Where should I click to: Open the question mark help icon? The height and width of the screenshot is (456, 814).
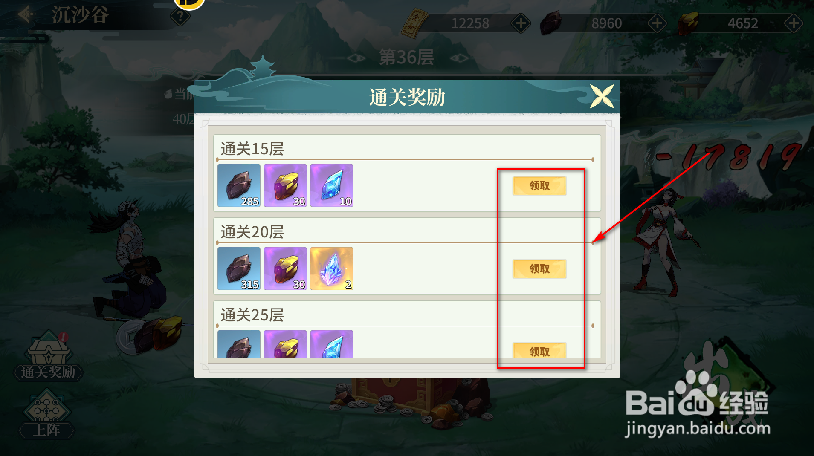click(180, 17)
